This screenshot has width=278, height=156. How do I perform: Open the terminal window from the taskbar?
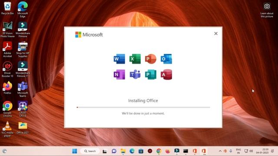coord(185,151)
